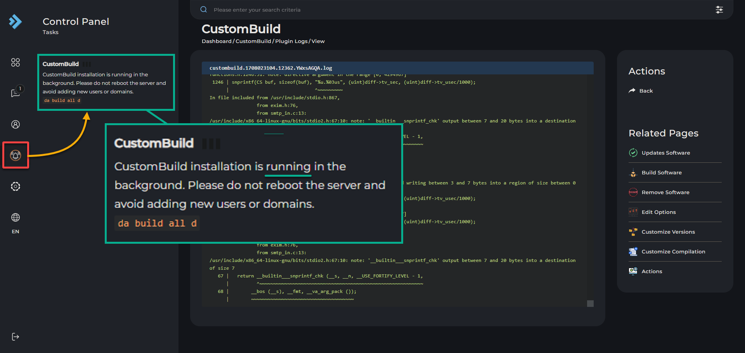Image resolution: width=745 pixels, height=353 pixels.
Task: Open Updates Software page
Action: (x=675, y=153)
